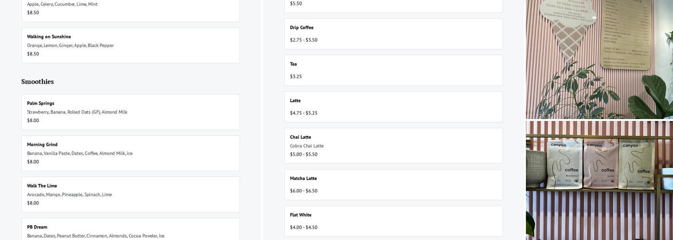
Task: Select the Drip Coffee menu item
Action: [393, 34]
